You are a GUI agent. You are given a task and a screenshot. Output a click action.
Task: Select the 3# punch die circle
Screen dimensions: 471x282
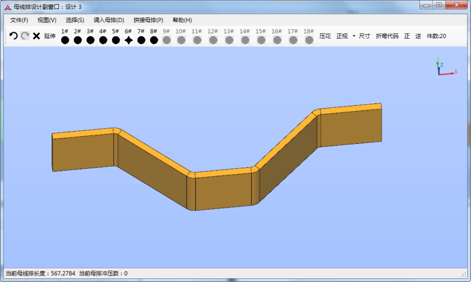tap(91, 40)
